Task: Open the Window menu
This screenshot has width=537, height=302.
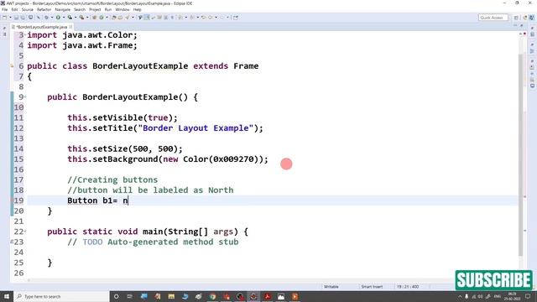Action: 123,9
